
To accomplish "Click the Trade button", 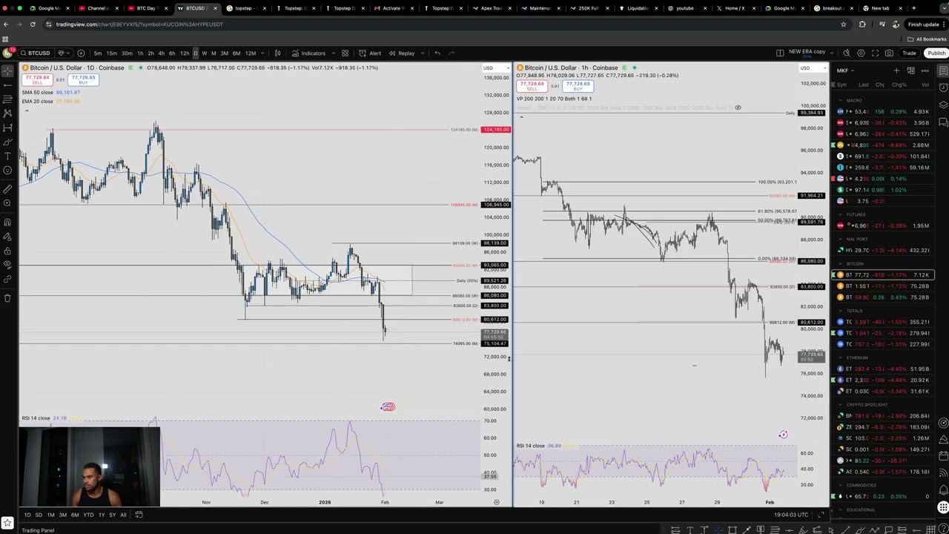I will point(909,53).
